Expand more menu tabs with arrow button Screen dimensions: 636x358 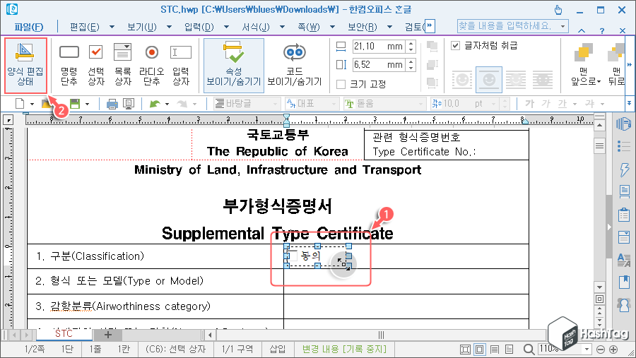(430, 26)
